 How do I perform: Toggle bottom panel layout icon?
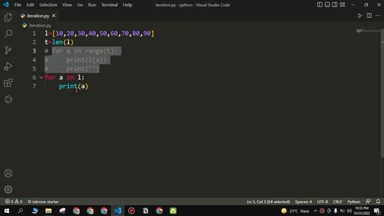[327, 5]
